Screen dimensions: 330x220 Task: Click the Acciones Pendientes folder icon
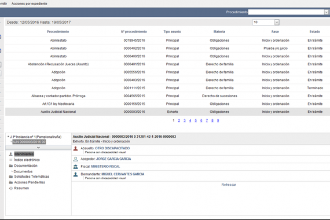point(11,182)
